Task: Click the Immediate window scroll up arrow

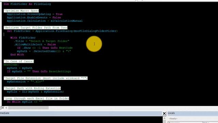Action: tap(165, 119)
